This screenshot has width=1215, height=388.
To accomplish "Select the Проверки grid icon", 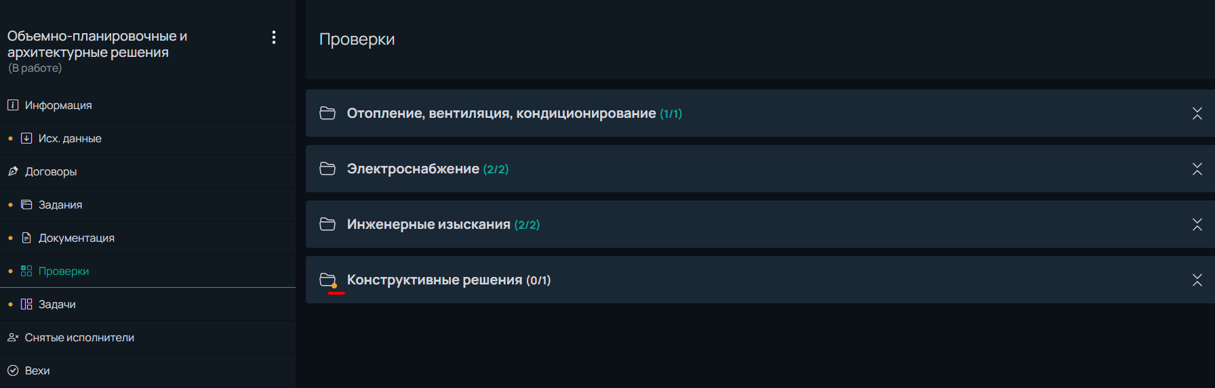I will [26, 271].
